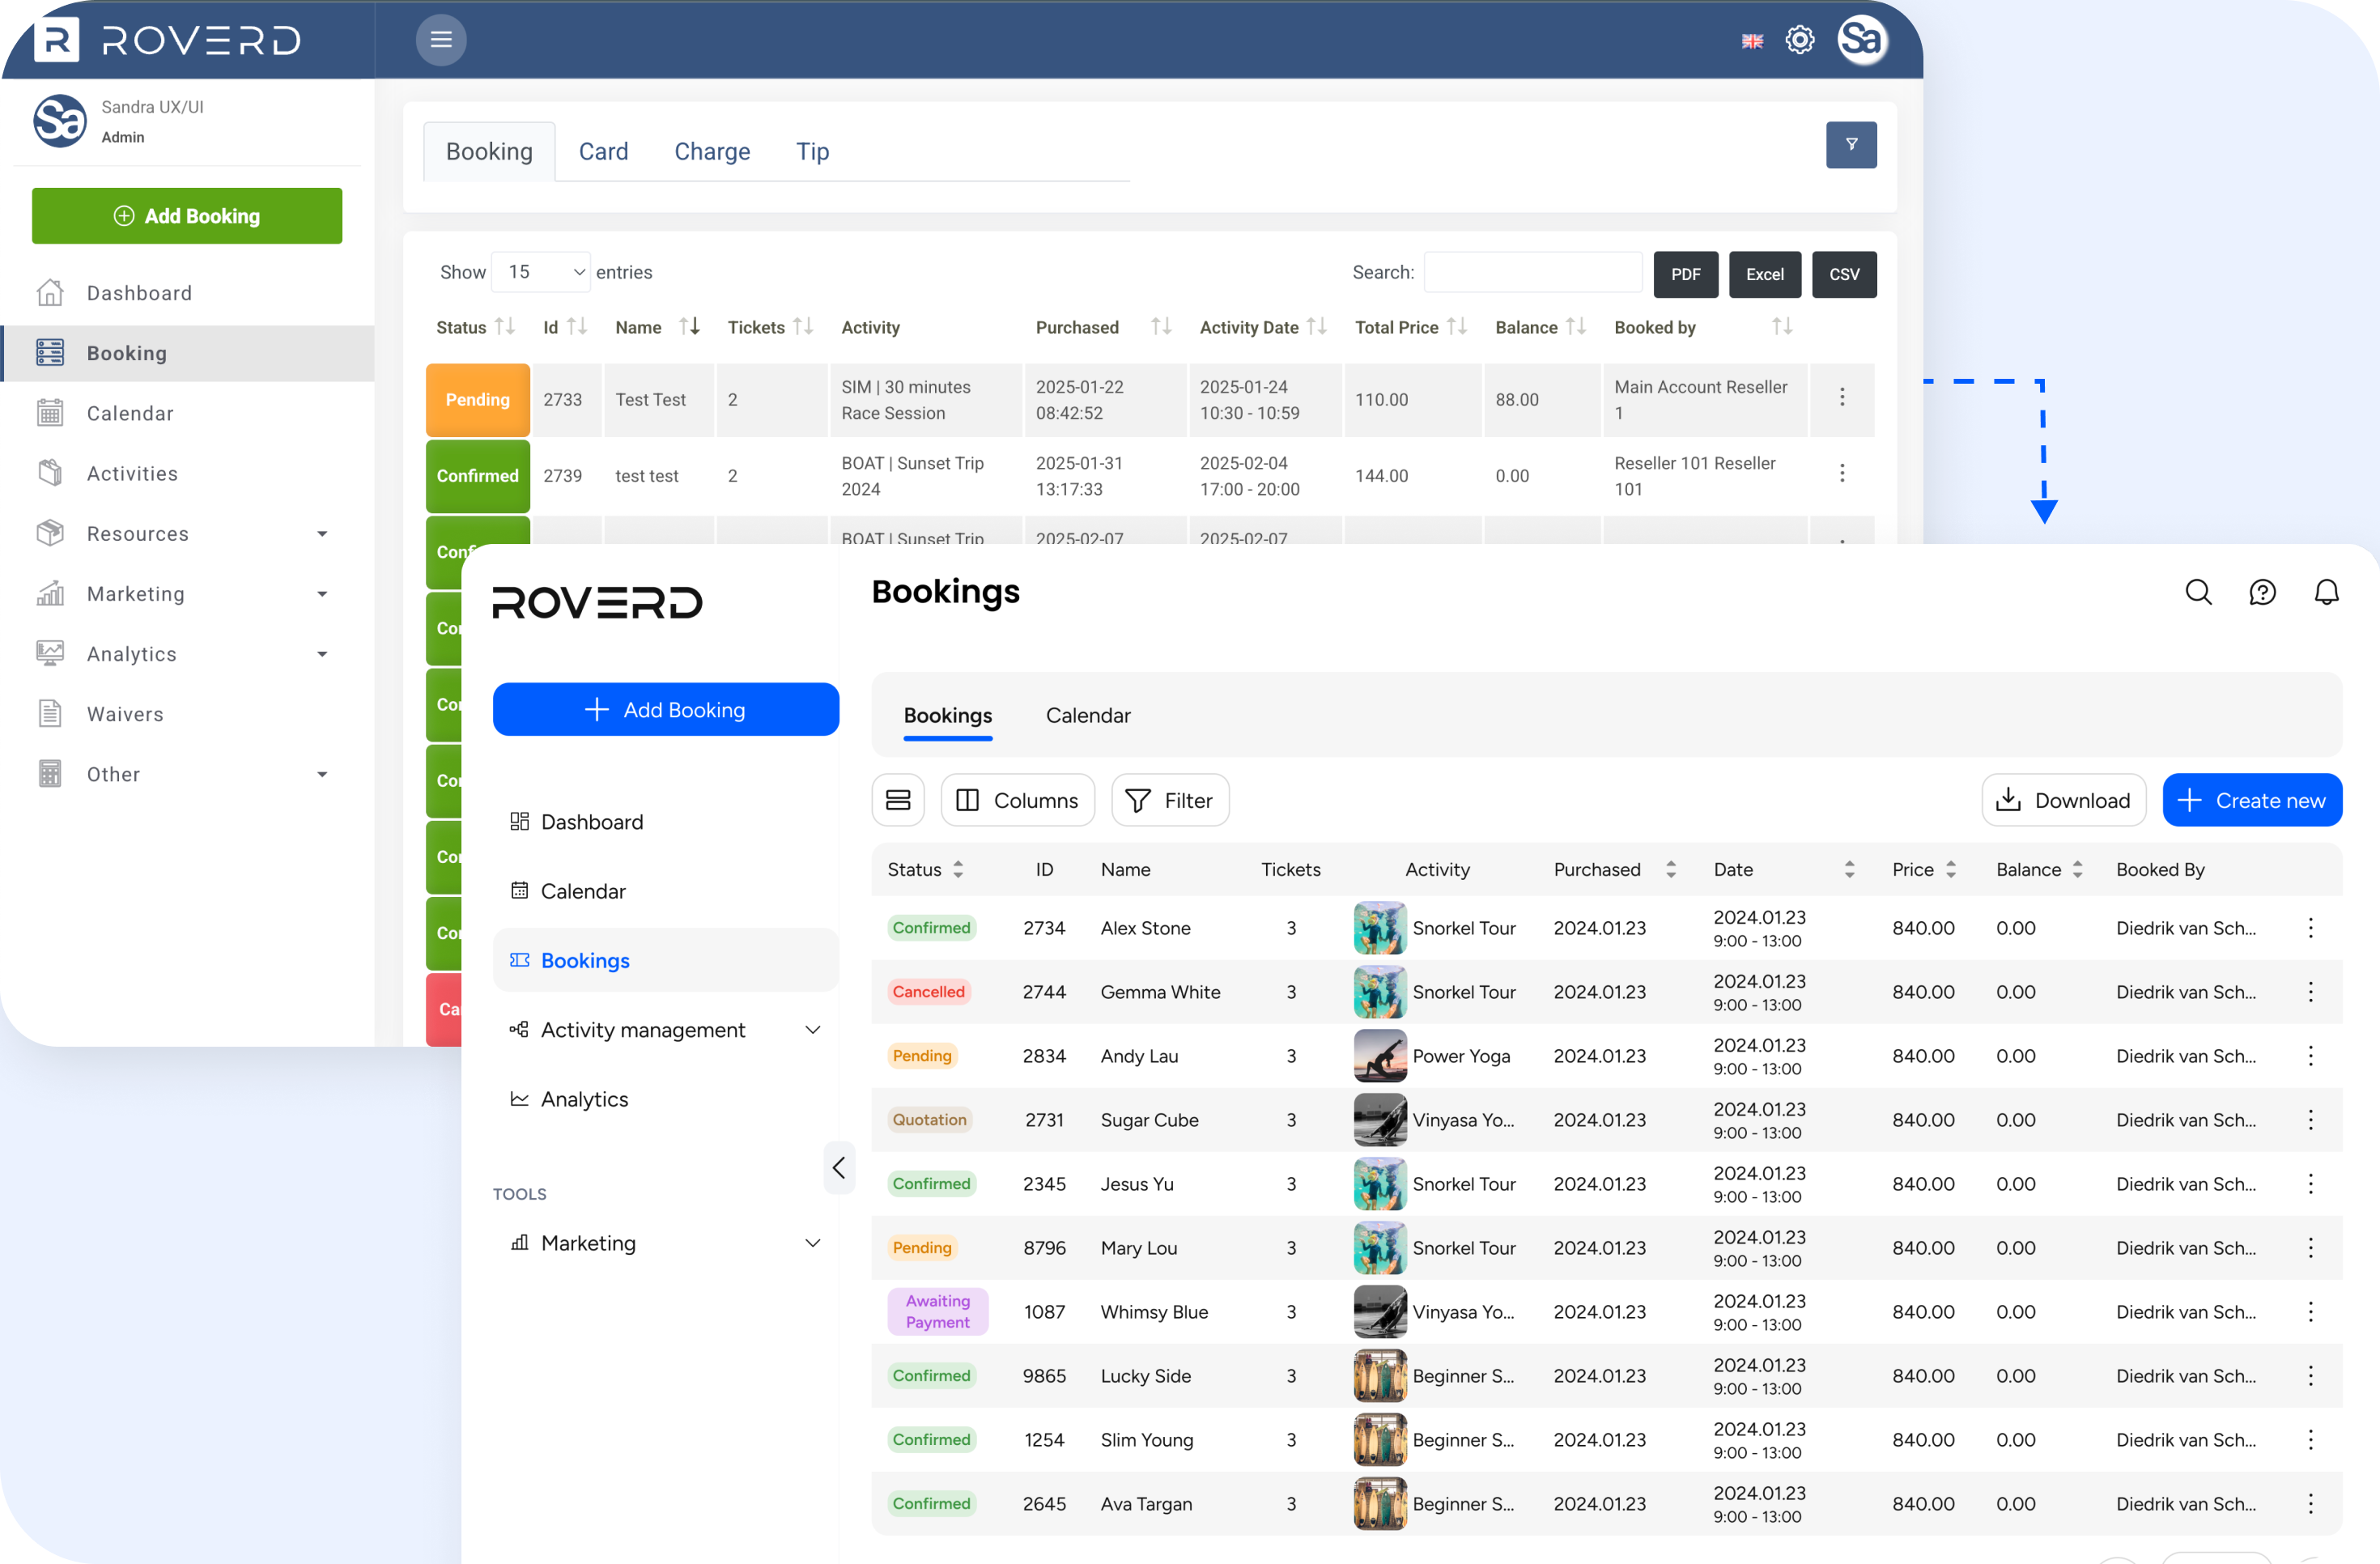The image size is (2380, 1564).
Task: Click the search magnifier icon in Bookings header
Action: tap(2198, 592)
